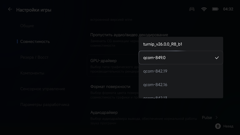Click the gamepad controller status icon

(x=192, y=9)
